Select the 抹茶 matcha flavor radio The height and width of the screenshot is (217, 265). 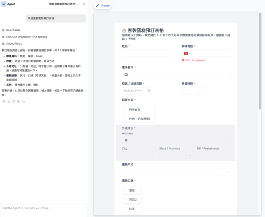(x=132, y=209)
